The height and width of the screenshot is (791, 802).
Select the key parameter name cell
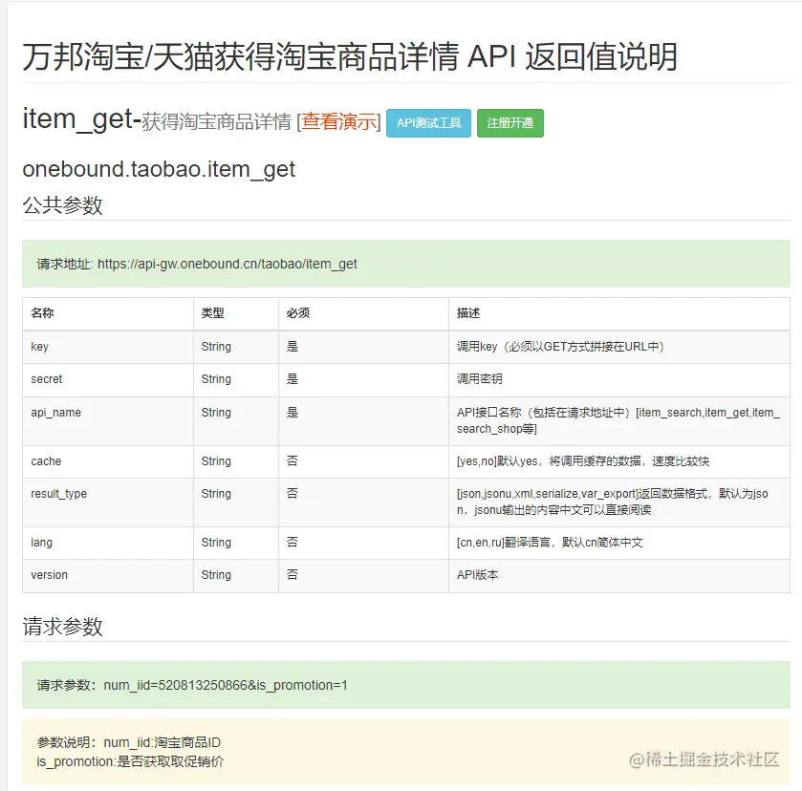point(108,347)
